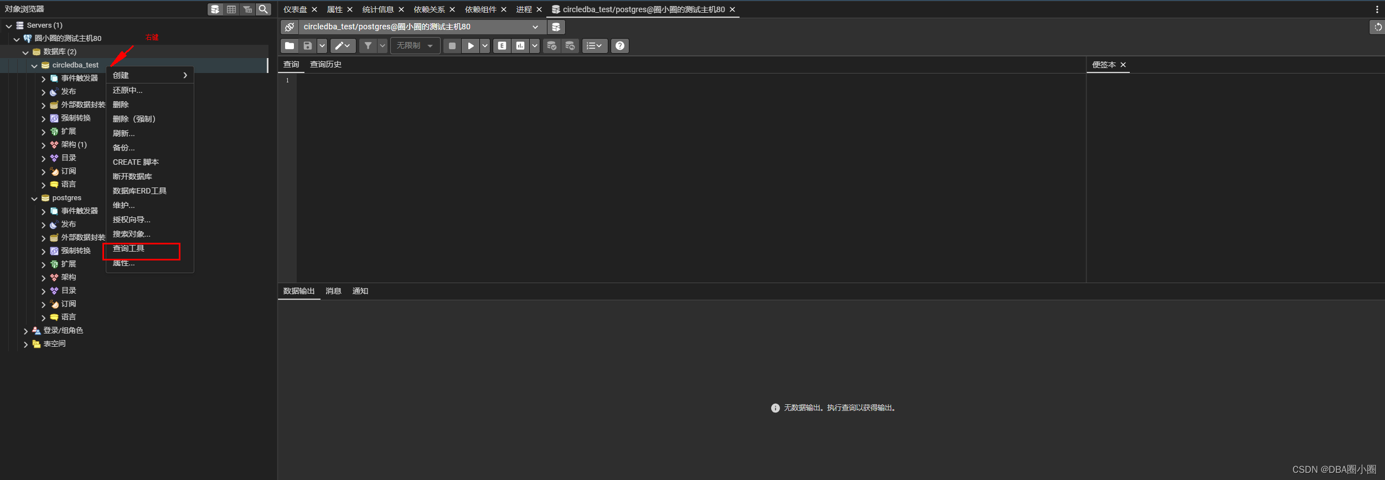Open the 创建 submenu in context menu

149,76
